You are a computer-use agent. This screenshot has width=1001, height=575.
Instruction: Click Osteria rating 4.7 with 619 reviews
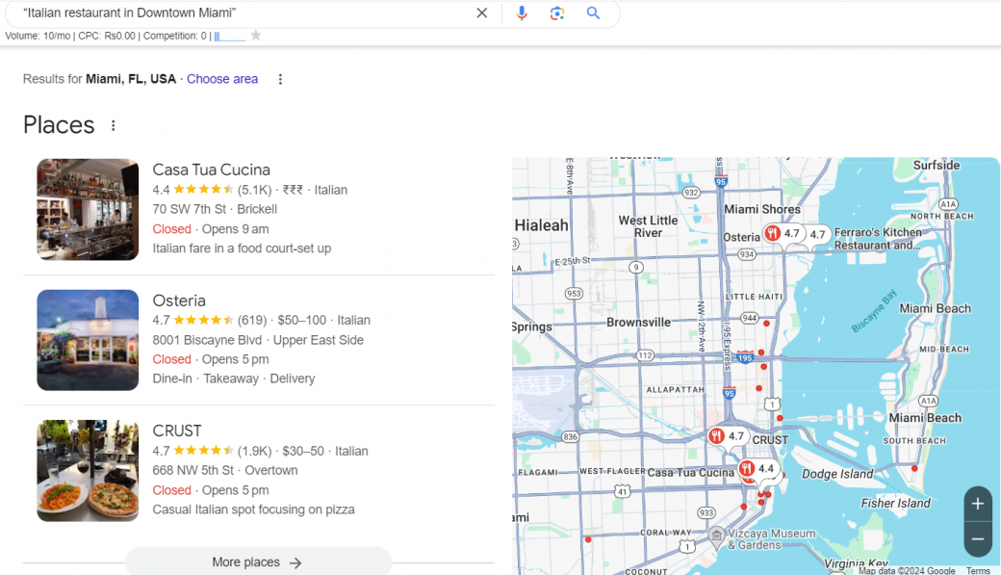click(x=210, y=320)
